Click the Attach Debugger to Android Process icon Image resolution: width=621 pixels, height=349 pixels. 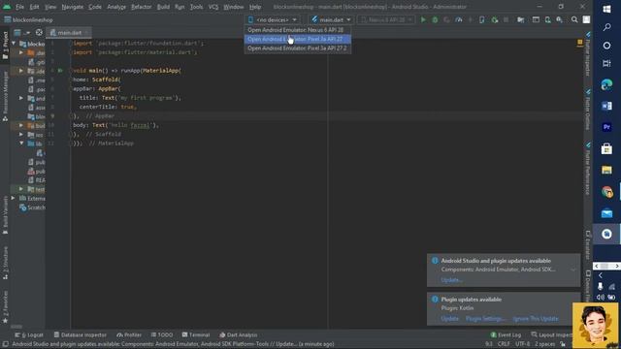click(x=495, y=19)
